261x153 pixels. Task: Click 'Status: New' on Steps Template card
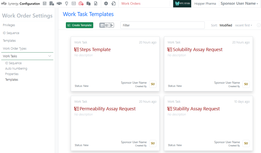click(81, 86)
